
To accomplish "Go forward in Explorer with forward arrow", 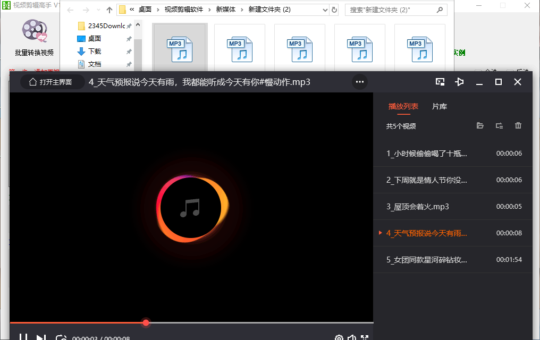I will 86,10.
